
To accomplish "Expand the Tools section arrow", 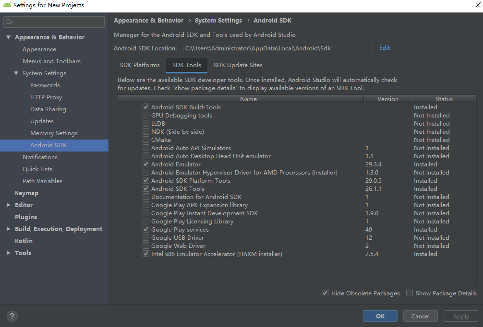I will (x=8, y=253).
